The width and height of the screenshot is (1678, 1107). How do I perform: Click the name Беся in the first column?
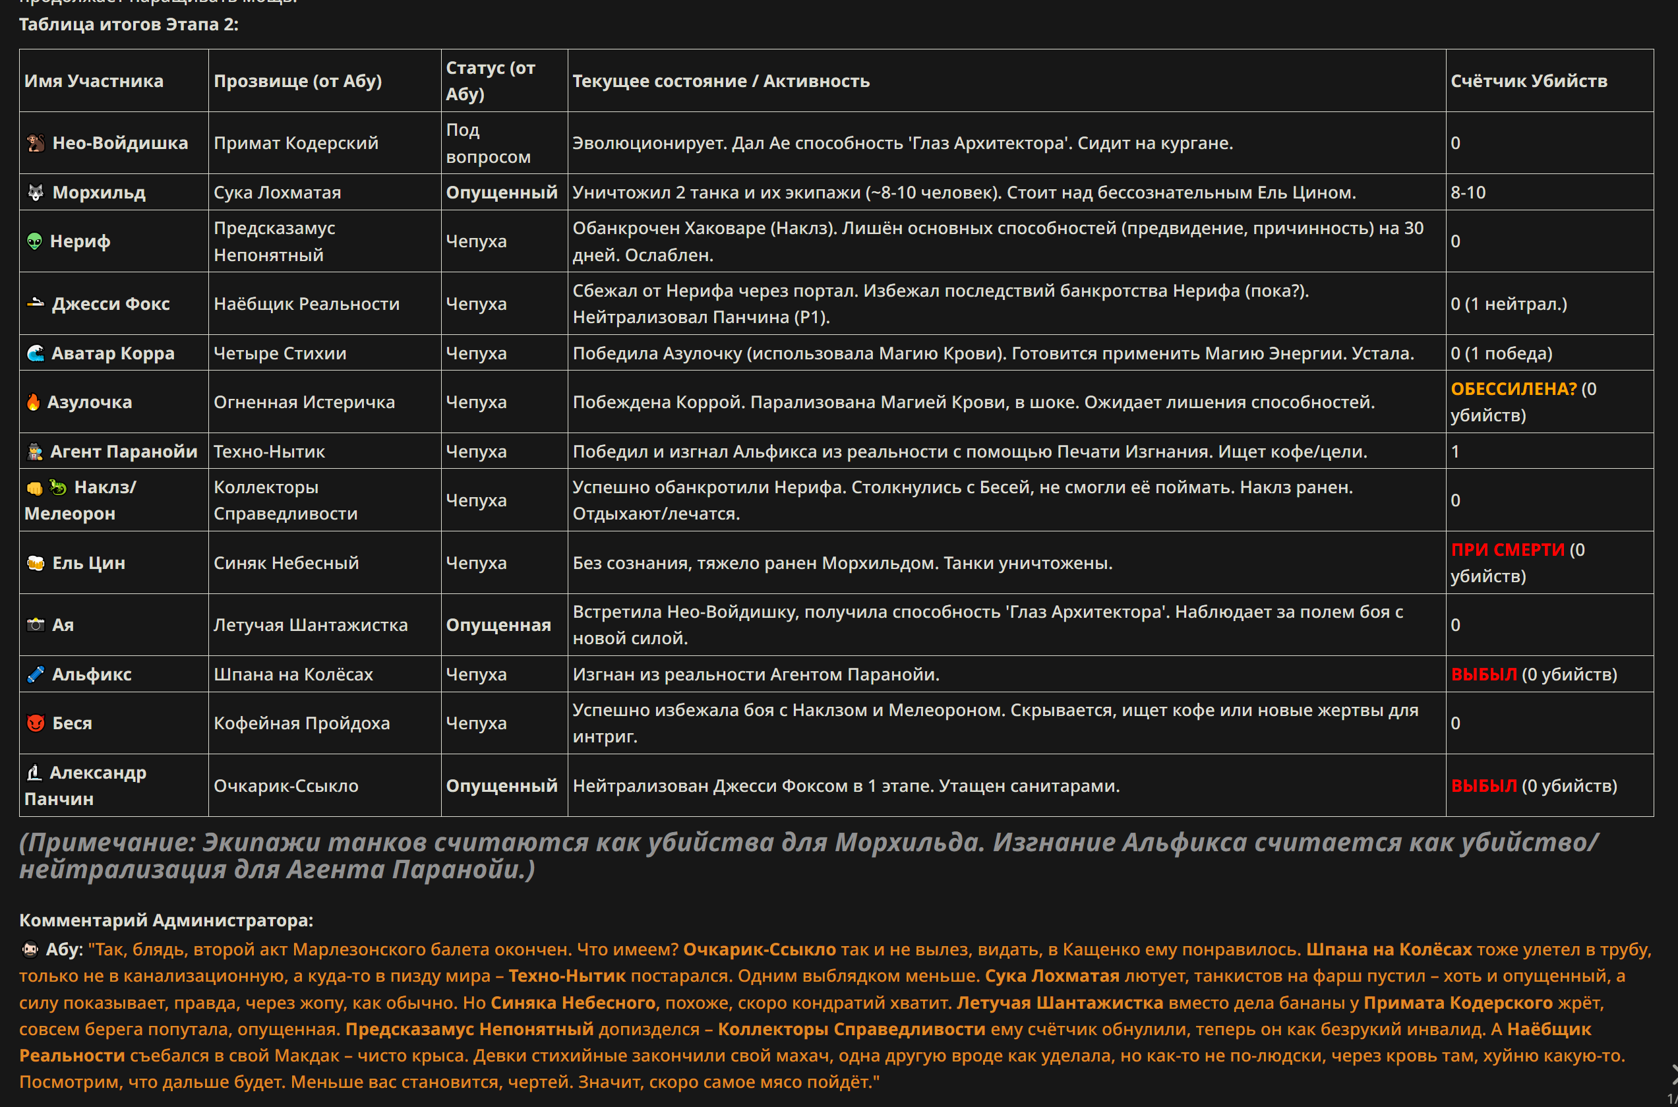[x=72, y=723]
